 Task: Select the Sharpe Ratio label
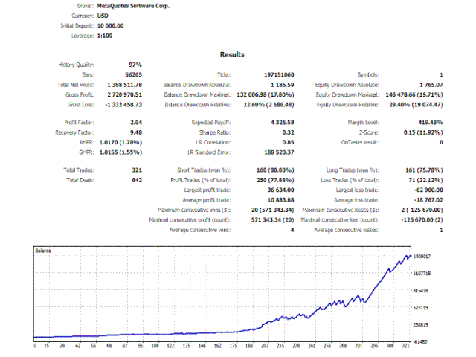[x=215, y=132]
